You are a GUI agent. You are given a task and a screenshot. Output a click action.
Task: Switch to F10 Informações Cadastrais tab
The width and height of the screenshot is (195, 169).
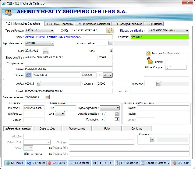tap(23, 24)
